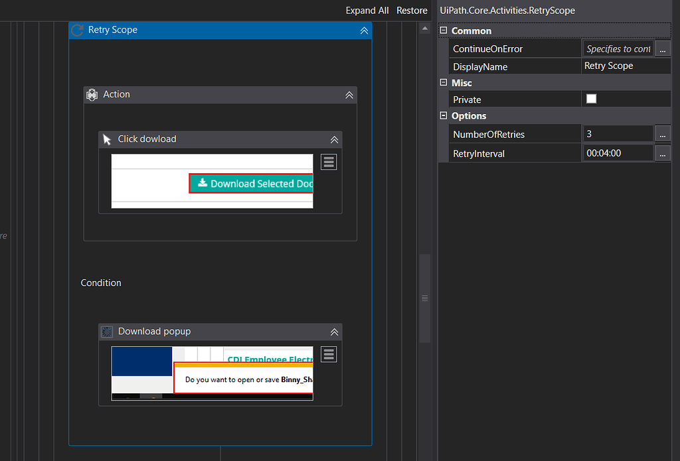
Task: Collapse the Download popup activity
Action: click(335, 332)
